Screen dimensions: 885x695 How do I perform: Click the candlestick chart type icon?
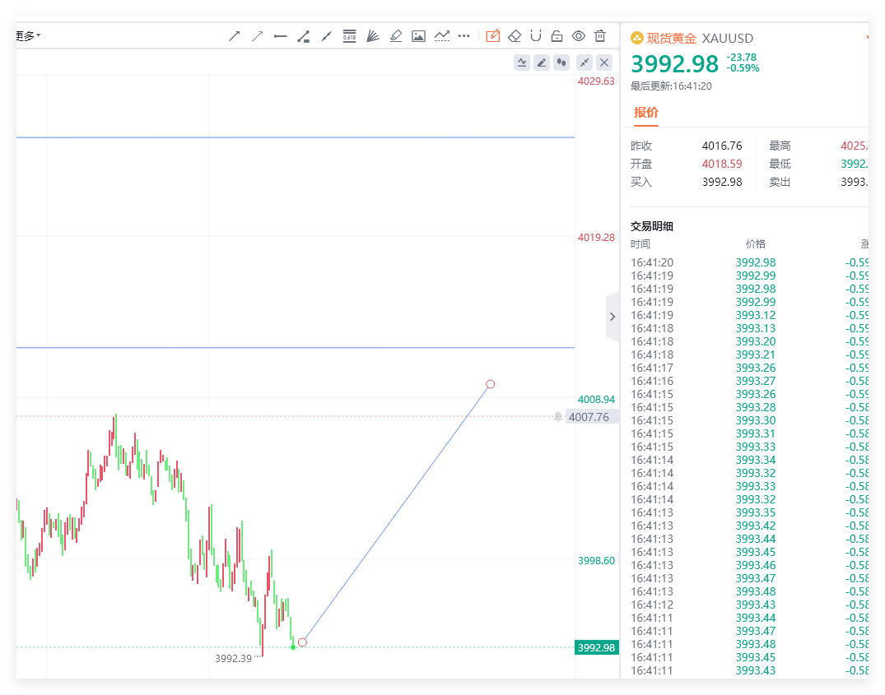[x=561, y=63]
